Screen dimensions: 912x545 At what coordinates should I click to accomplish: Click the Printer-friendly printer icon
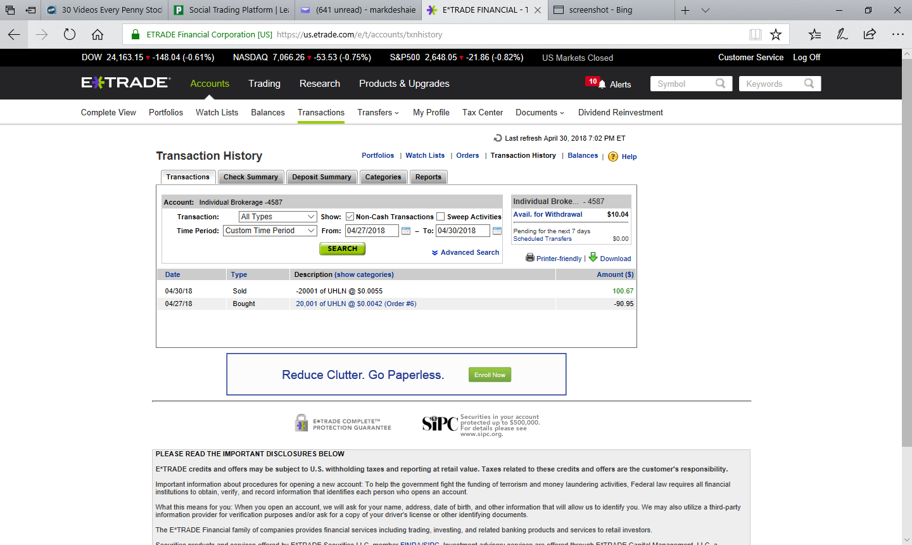(x=530, y=257)
